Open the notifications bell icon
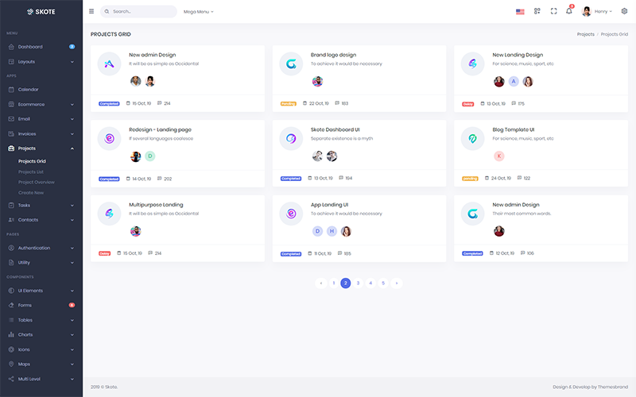 pyautogui.click(x=569, y=11)
